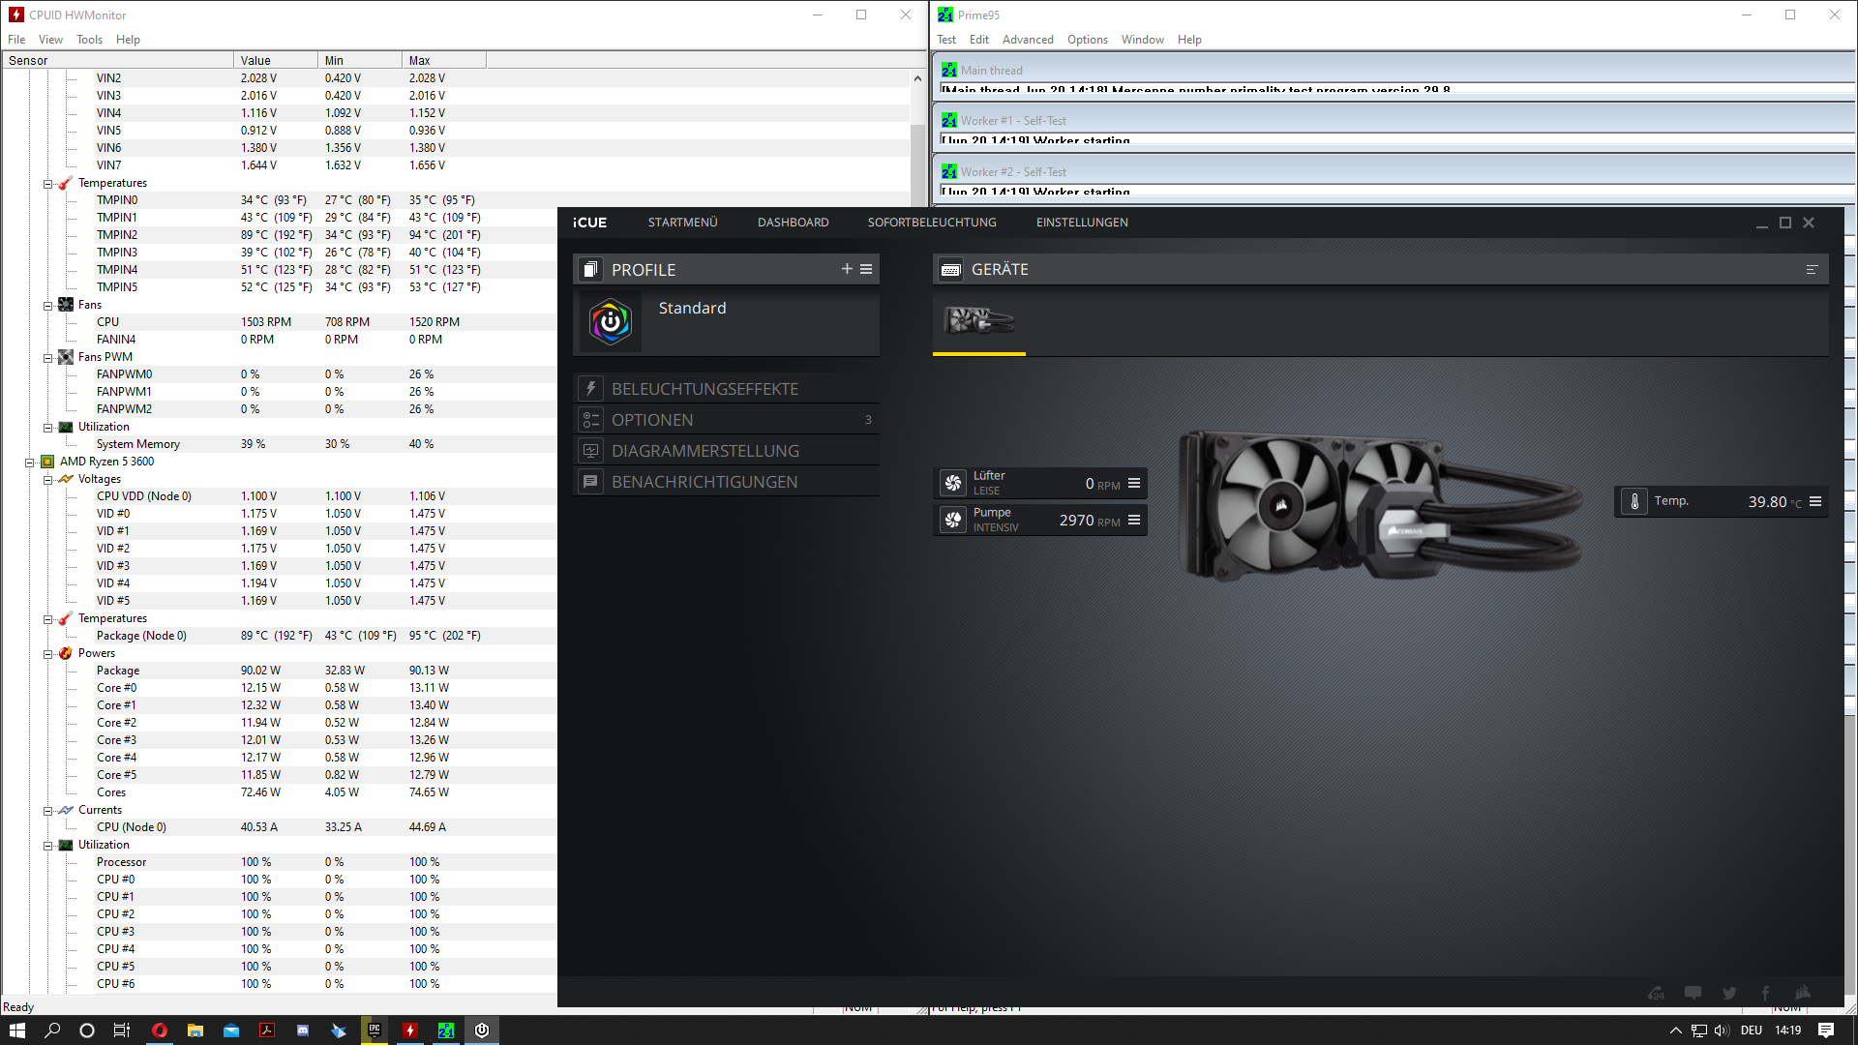Select the Standard profile icon
Viewport: 1858px width, 1045px height.
point(611,321)
